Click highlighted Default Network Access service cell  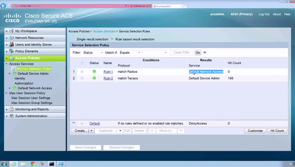pos(206,72)
